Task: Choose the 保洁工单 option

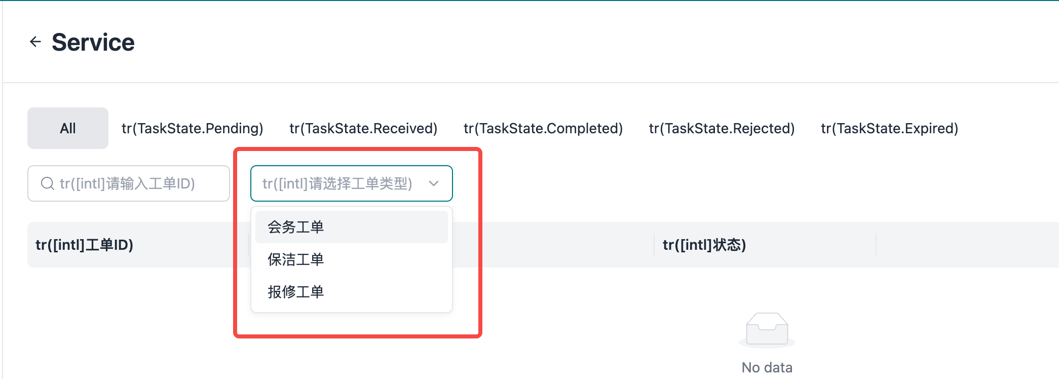Action: point(296,259)
